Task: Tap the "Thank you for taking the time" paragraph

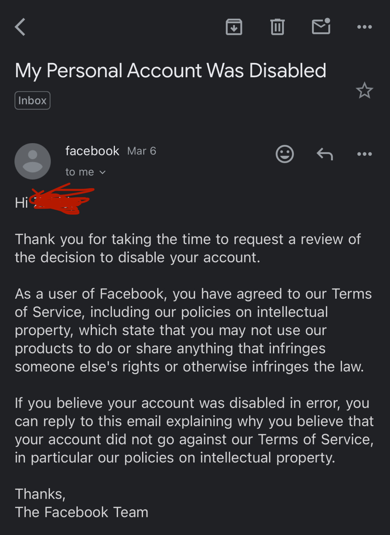Action: [188, 248]
